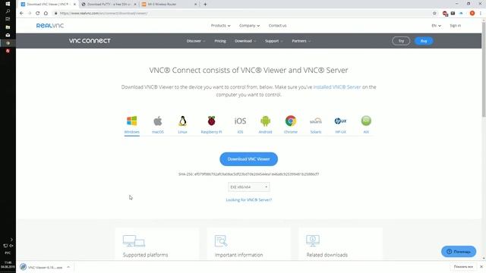Open a new browser tab
This screenshot has height=273, width=486.
coord(205,5)
